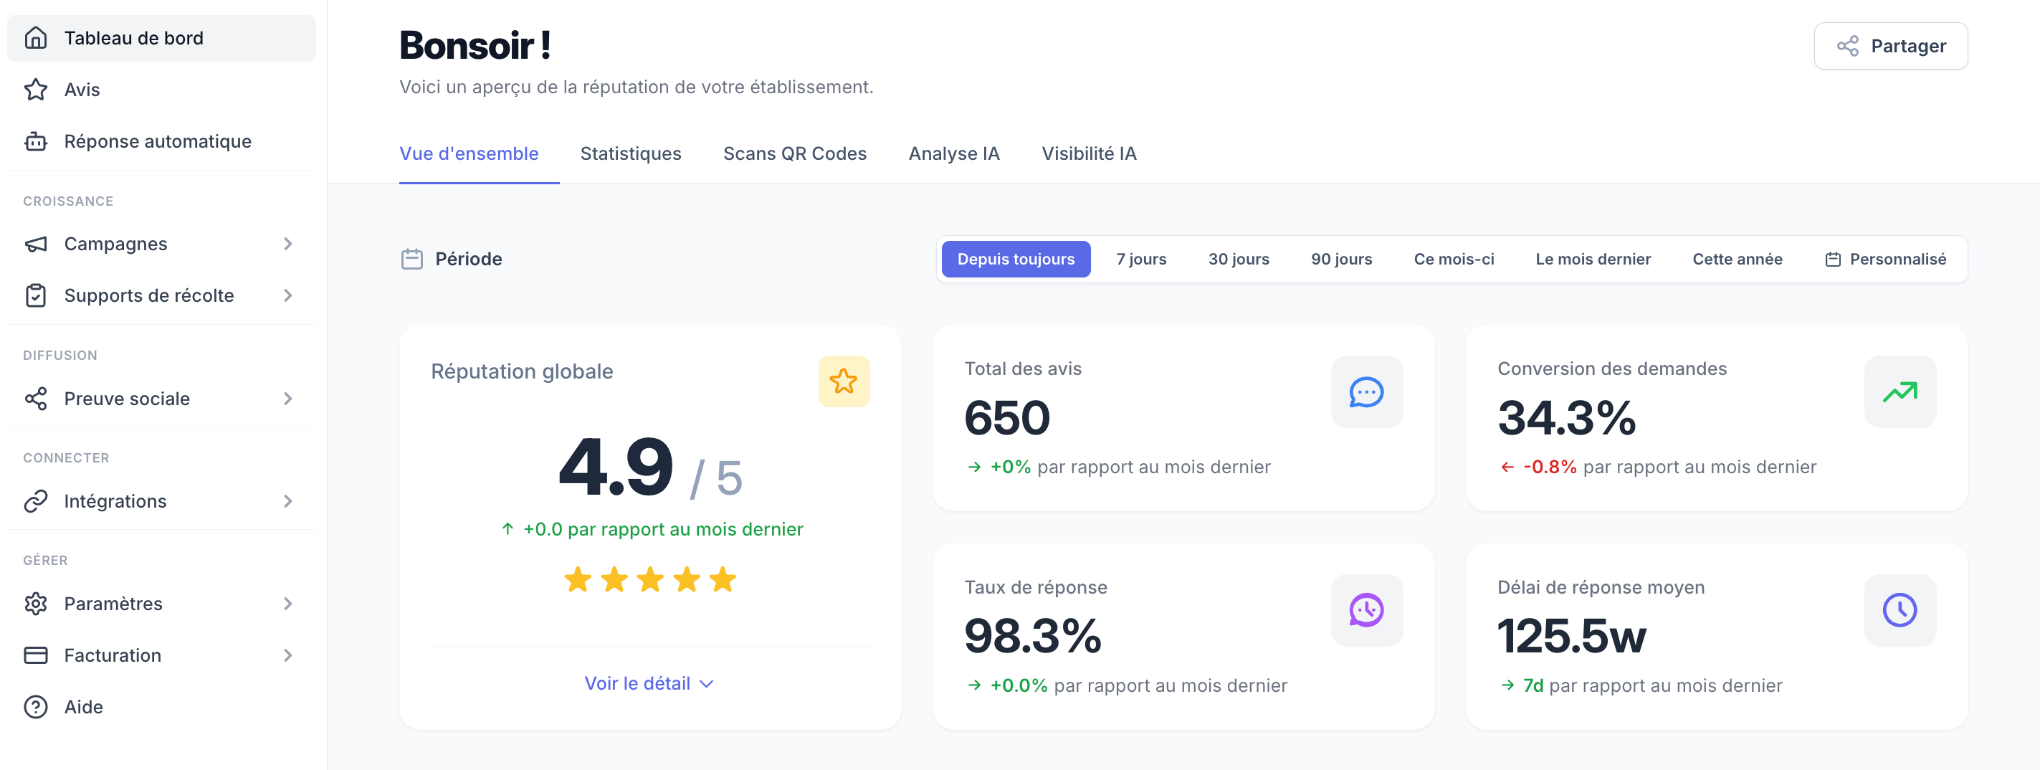Click the purple clock-bubble icon on Taux de réponse
The image size is (2040, 770).
pyautogui.click(x=1366, y=610)
